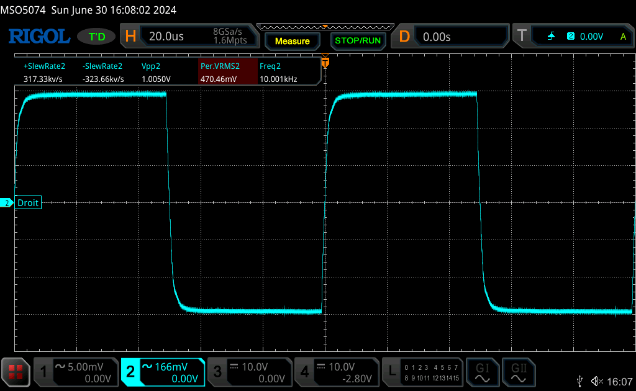Click the MSO5074 date and time header
The height and width of the screenshot is (391, 636).
pyautogui.click(x=88, y=10)
